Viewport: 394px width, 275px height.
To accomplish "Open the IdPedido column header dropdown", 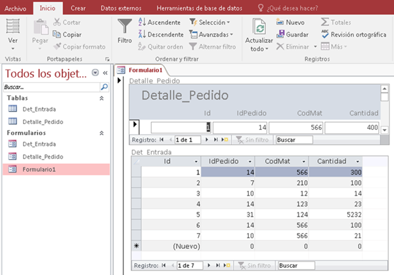I will (250, 161).
